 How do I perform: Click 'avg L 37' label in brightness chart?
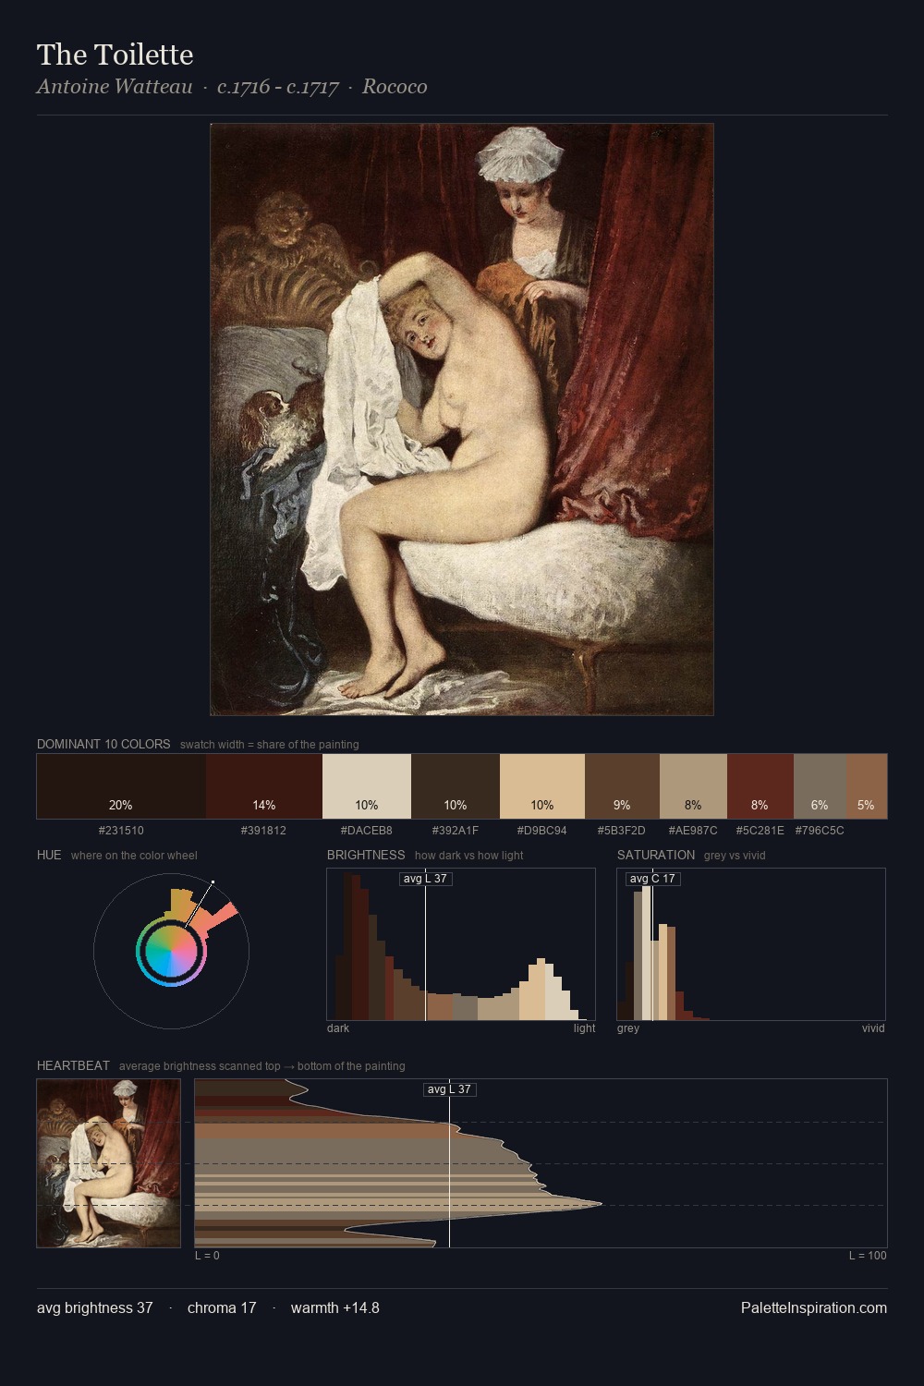pyautogui.click(x=425, y=879)
